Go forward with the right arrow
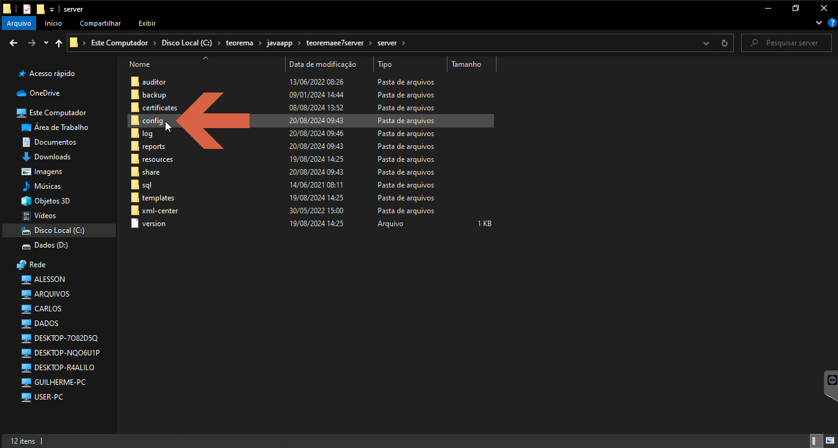The height and width of the screenshot is (448, 838). [32, 43]
